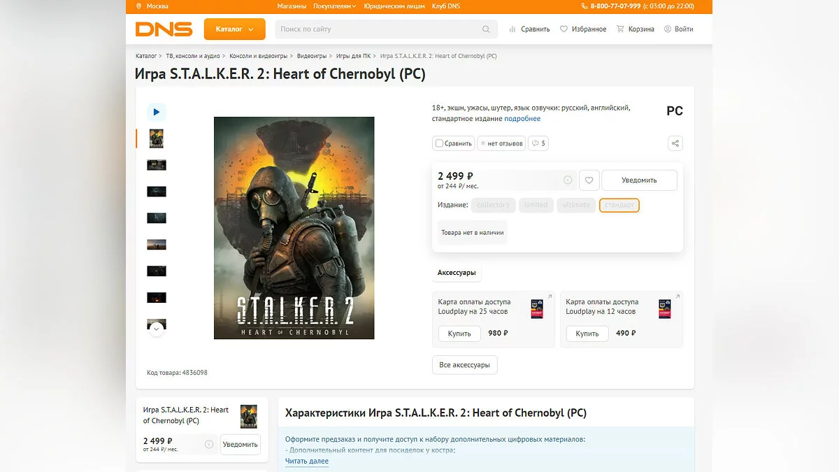Open the Покупателям dropdown menu

coord(334,6)
